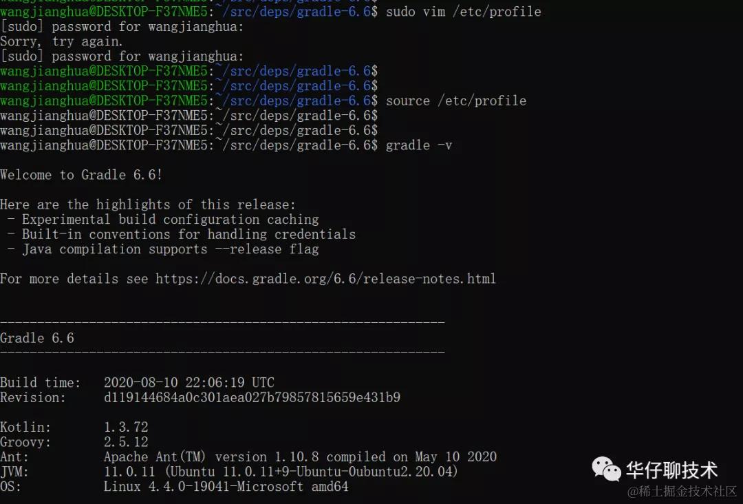Click the Apache Ant version line
Screen dimensions: 743x504
301,457
